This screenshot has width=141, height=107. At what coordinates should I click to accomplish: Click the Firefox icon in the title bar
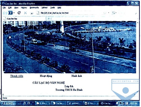[3, 4]
